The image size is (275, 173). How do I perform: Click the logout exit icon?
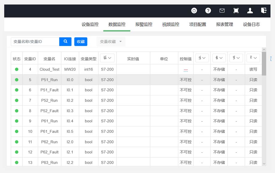pyautogui.click(x=264, y=10)
